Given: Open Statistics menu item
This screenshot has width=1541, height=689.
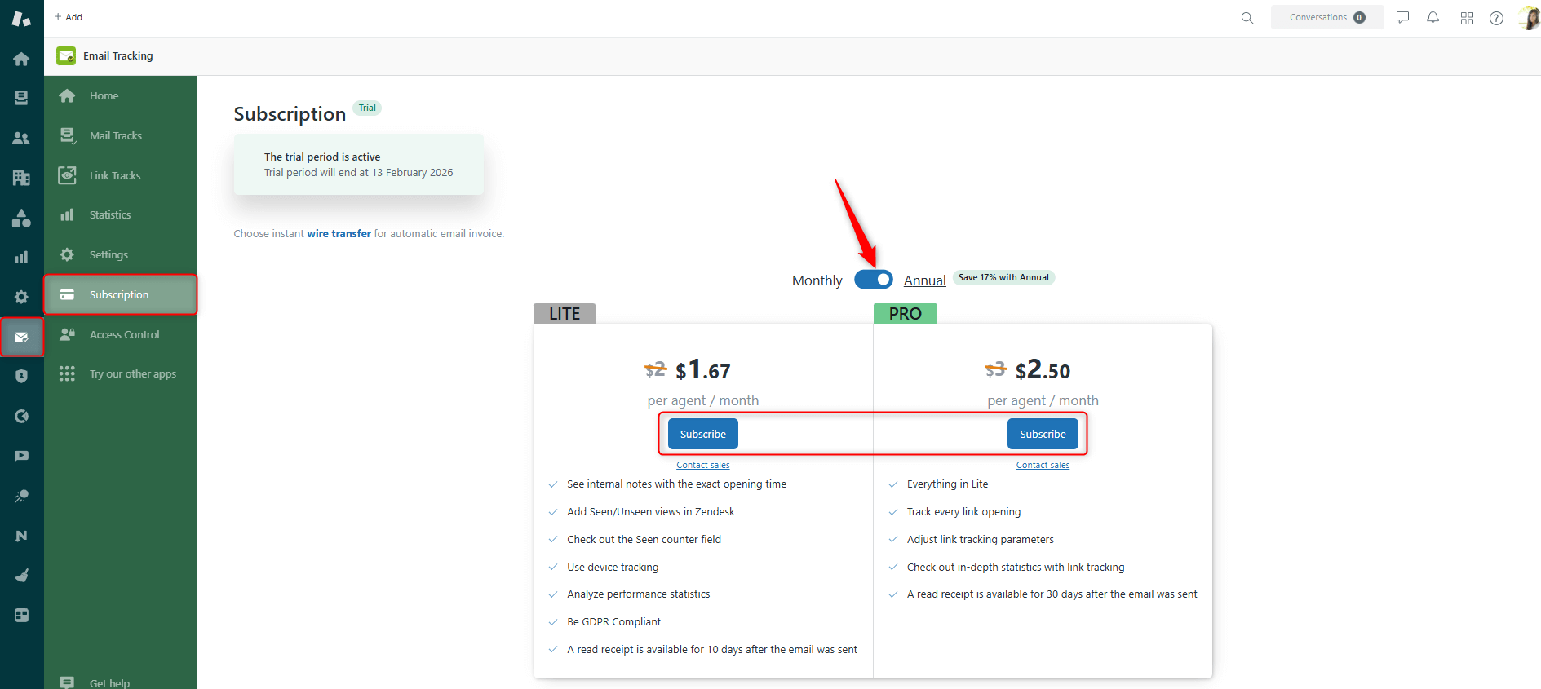Looking at the screenshot, I should 121,214.
